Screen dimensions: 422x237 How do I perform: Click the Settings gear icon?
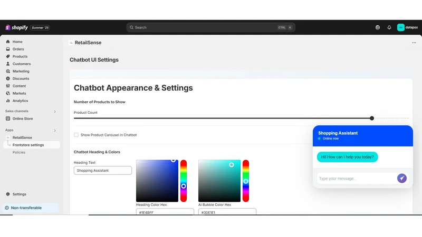point(8,194)
